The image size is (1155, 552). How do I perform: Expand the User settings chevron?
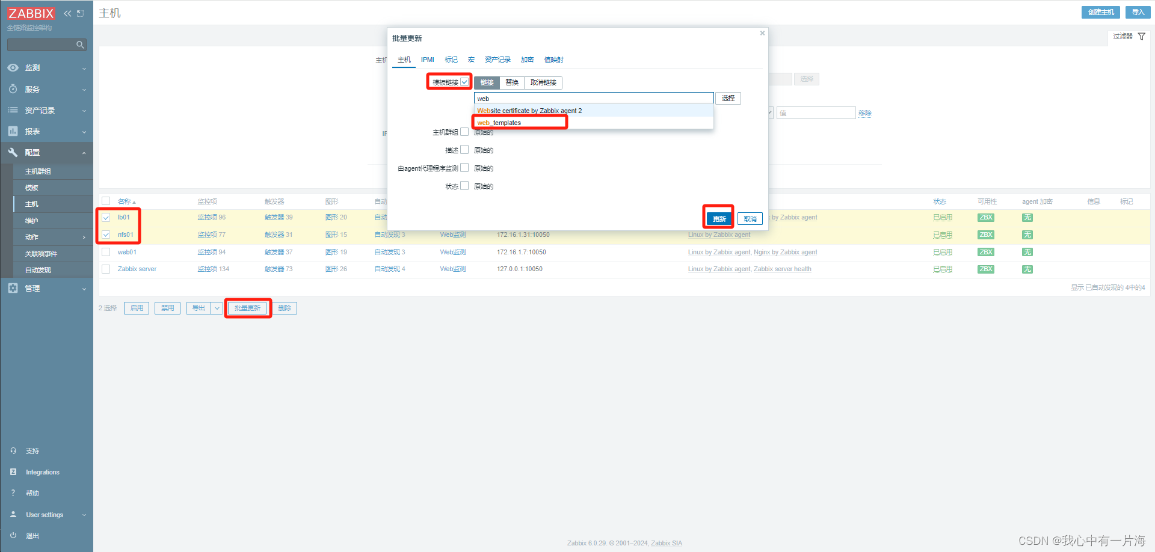coord(84,515)
